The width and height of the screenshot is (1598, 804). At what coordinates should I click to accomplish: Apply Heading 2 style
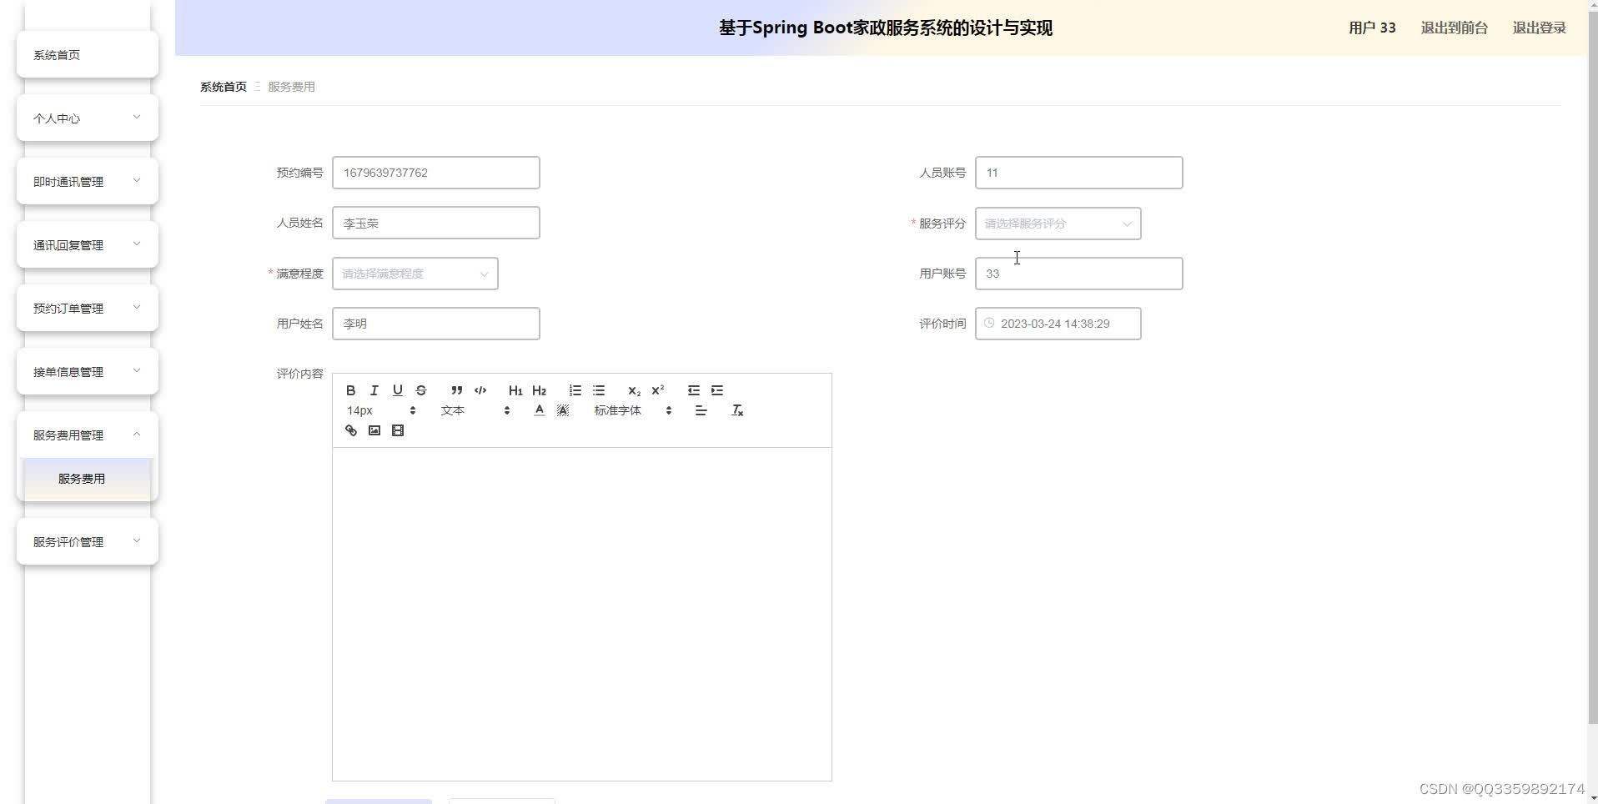click(539, 390)
